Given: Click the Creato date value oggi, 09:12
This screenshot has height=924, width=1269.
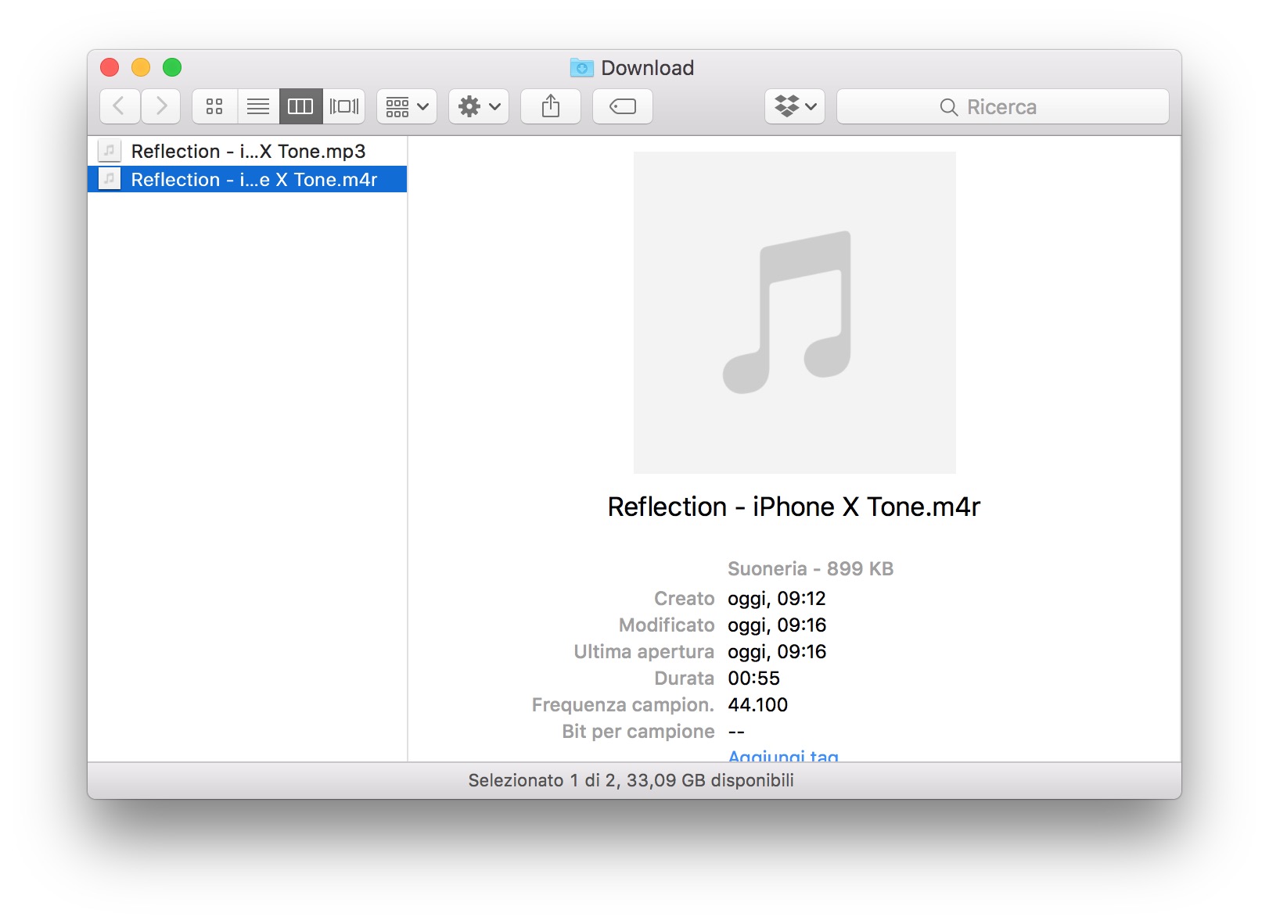Looking at the screenshot, I should tap(777, 598).
